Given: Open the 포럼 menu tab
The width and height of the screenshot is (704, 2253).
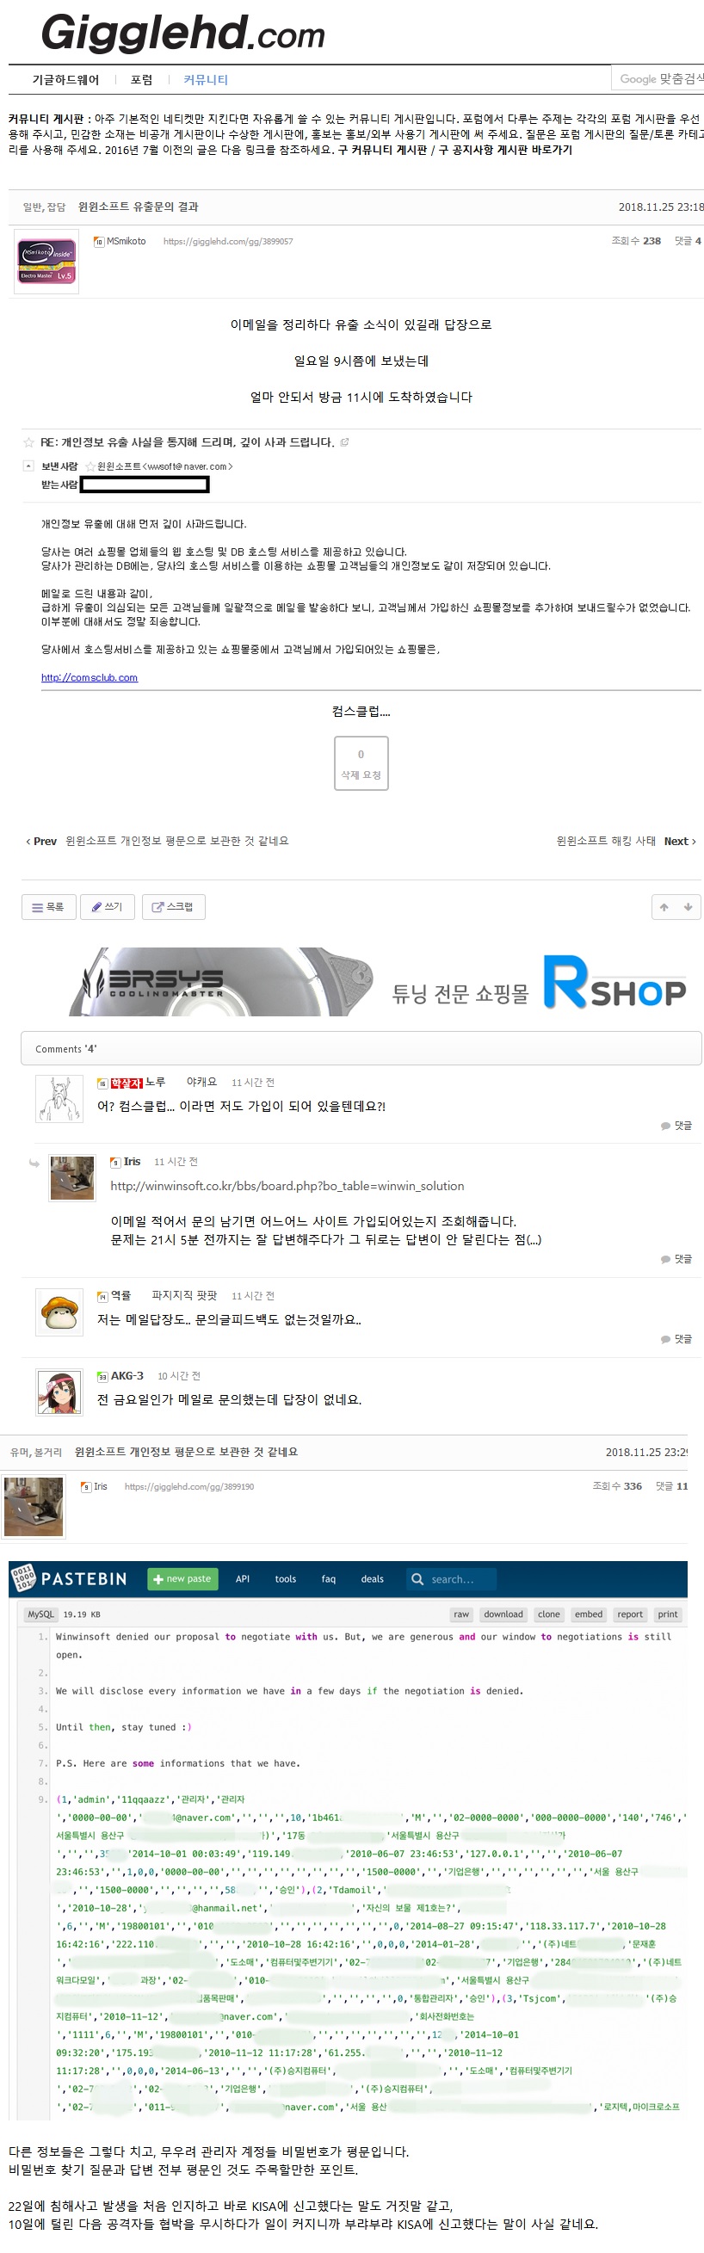Looking at the screenshot, I should [142, 79].
